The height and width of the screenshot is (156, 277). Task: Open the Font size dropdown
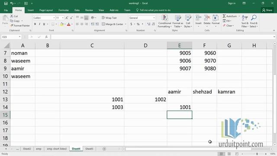[63, 18]
